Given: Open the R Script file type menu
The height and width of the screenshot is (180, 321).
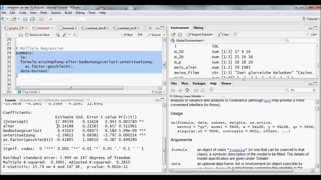Looking at the screenshot, I should [x=158, y=92].
